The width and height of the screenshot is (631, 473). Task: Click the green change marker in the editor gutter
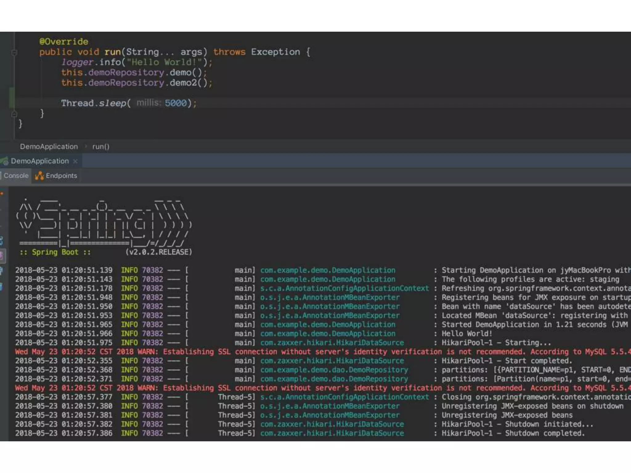point(12,98)
